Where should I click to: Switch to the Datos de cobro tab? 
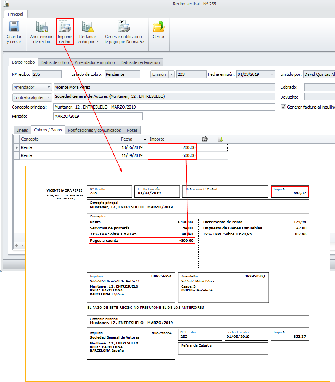tap(55, 62)
